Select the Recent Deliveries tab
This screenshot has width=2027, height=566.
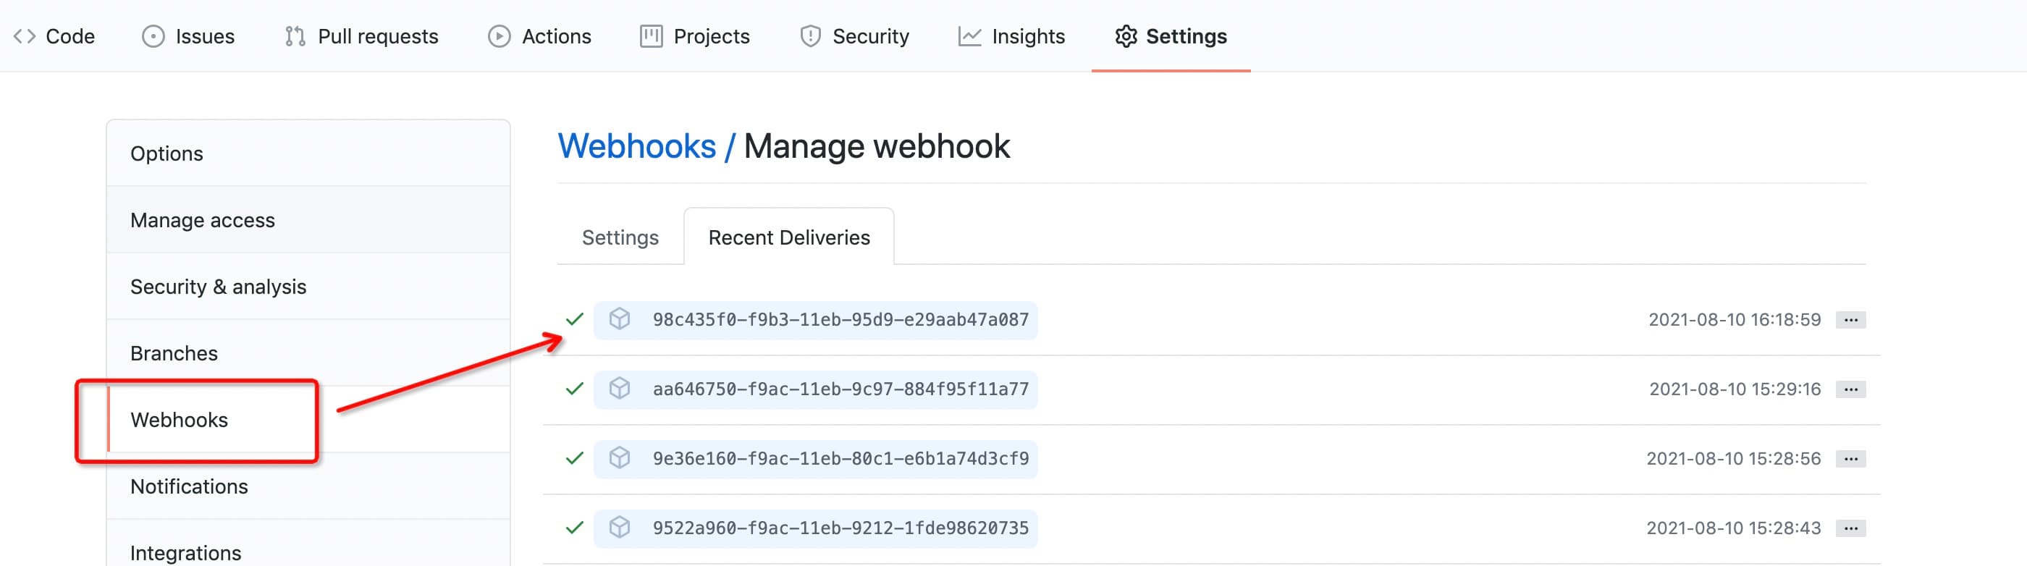pyautogui.click(x=789, y=237)
